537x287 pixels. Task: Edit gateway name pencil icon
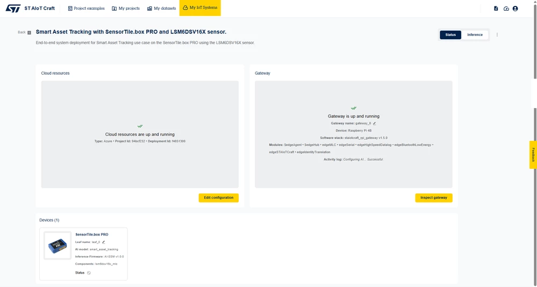pyautogui.click(x=374, y=123)
